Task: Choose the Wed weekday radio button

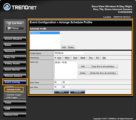Action: (x=79, y=58)
